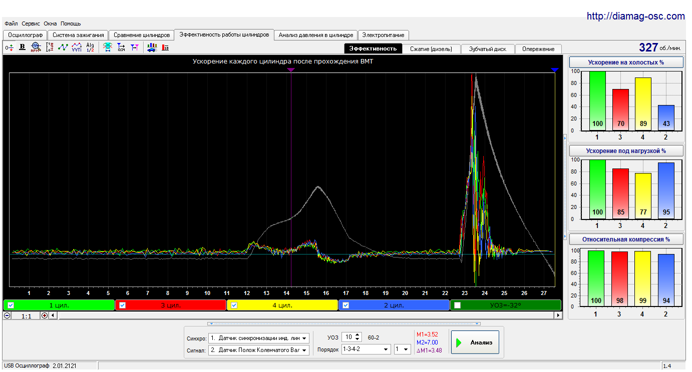Viewport: 692px width, 372px height.
Task: Select the Эффективность работы цилиндров tab
Action: [224, 34]
